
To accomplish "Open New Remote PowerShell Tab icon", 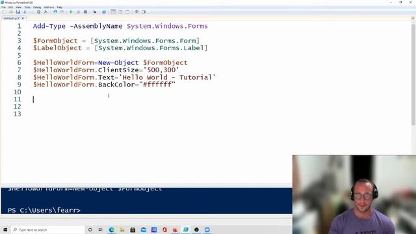I will click(95, 12).
